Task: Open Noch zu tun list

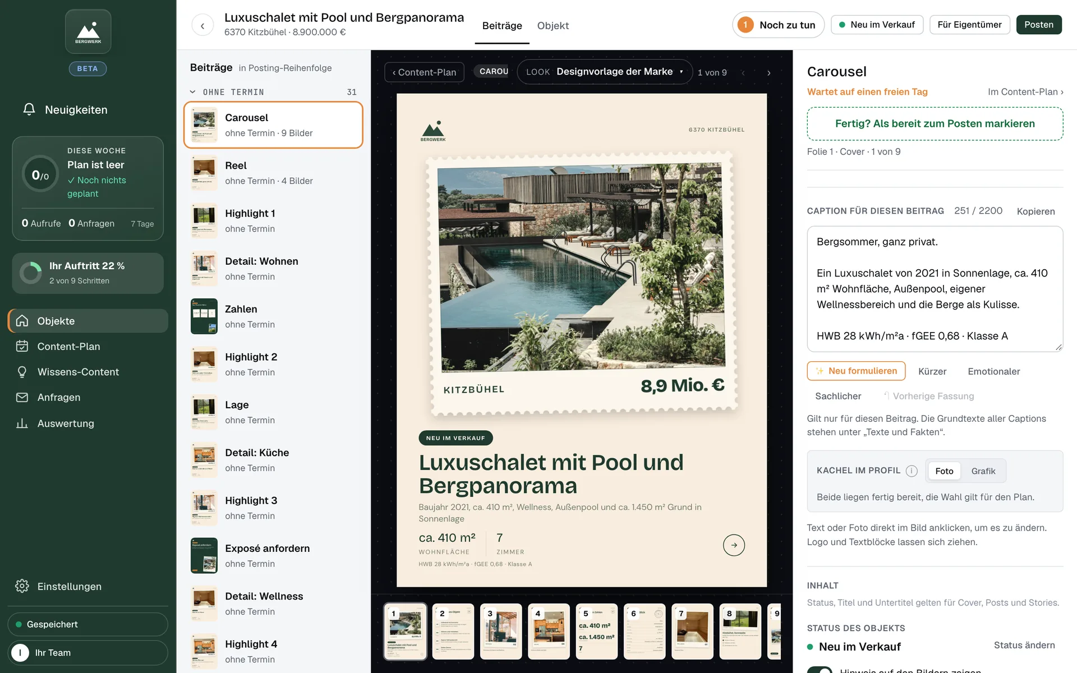Action: click(778, 25)
